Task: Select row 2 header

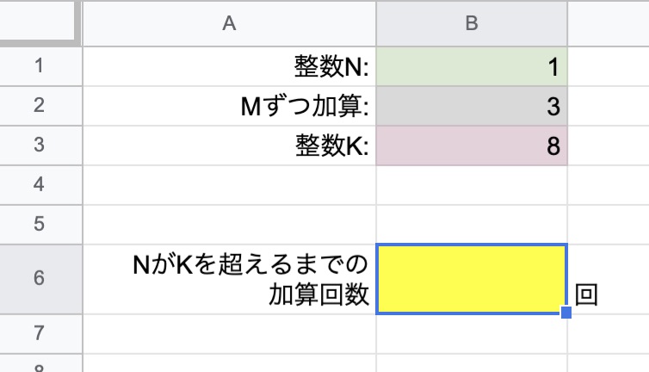Action: (40, 106)
